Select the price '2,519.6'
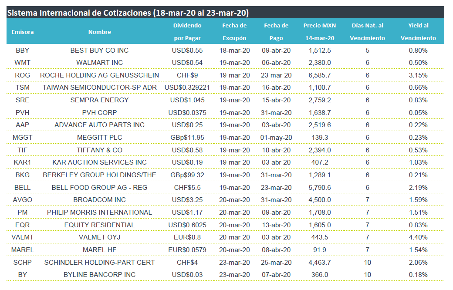Image resolution: width=453 pixels, height=290 pixels. coord(320,125)
